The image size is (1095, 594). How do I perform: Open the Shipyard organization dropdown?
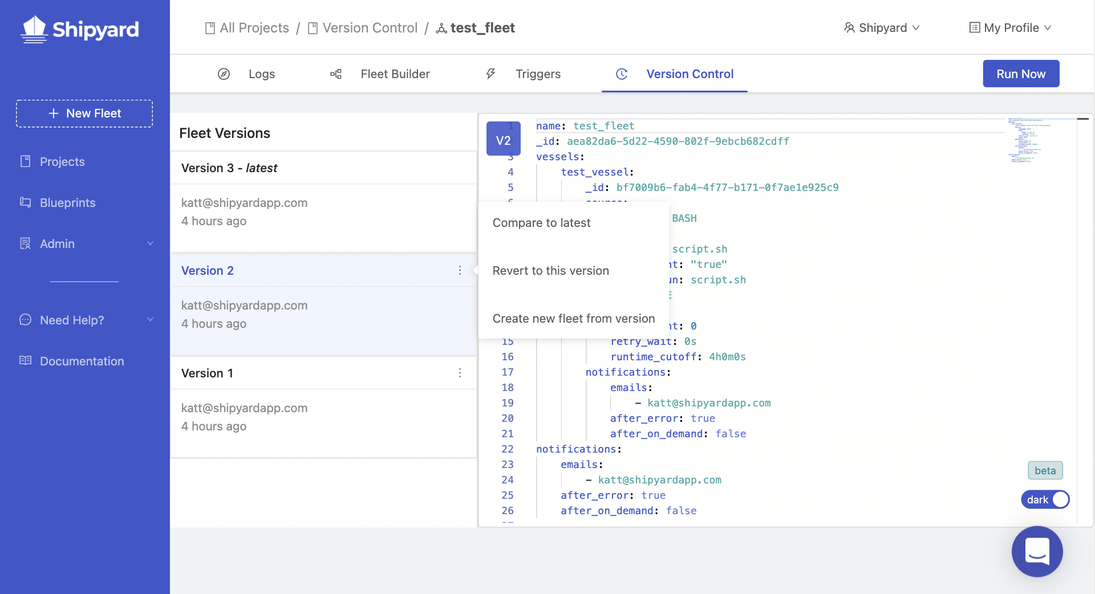coord(882,27)
